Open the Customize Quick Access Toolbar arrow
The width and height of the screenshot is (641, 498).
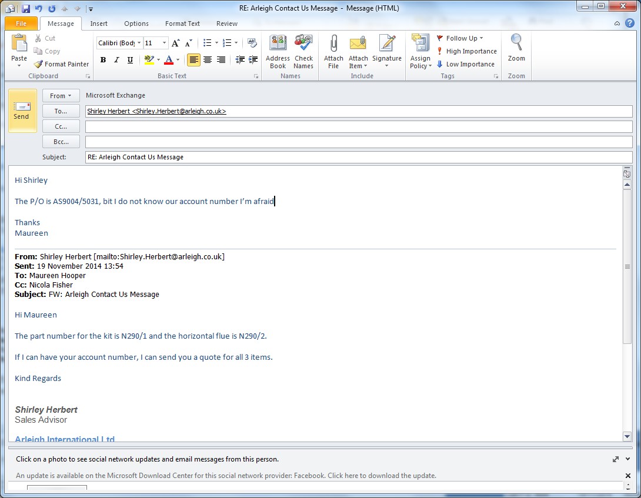click(91, 9)
